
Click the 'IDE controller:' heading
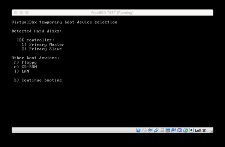(x=36, y=40)
